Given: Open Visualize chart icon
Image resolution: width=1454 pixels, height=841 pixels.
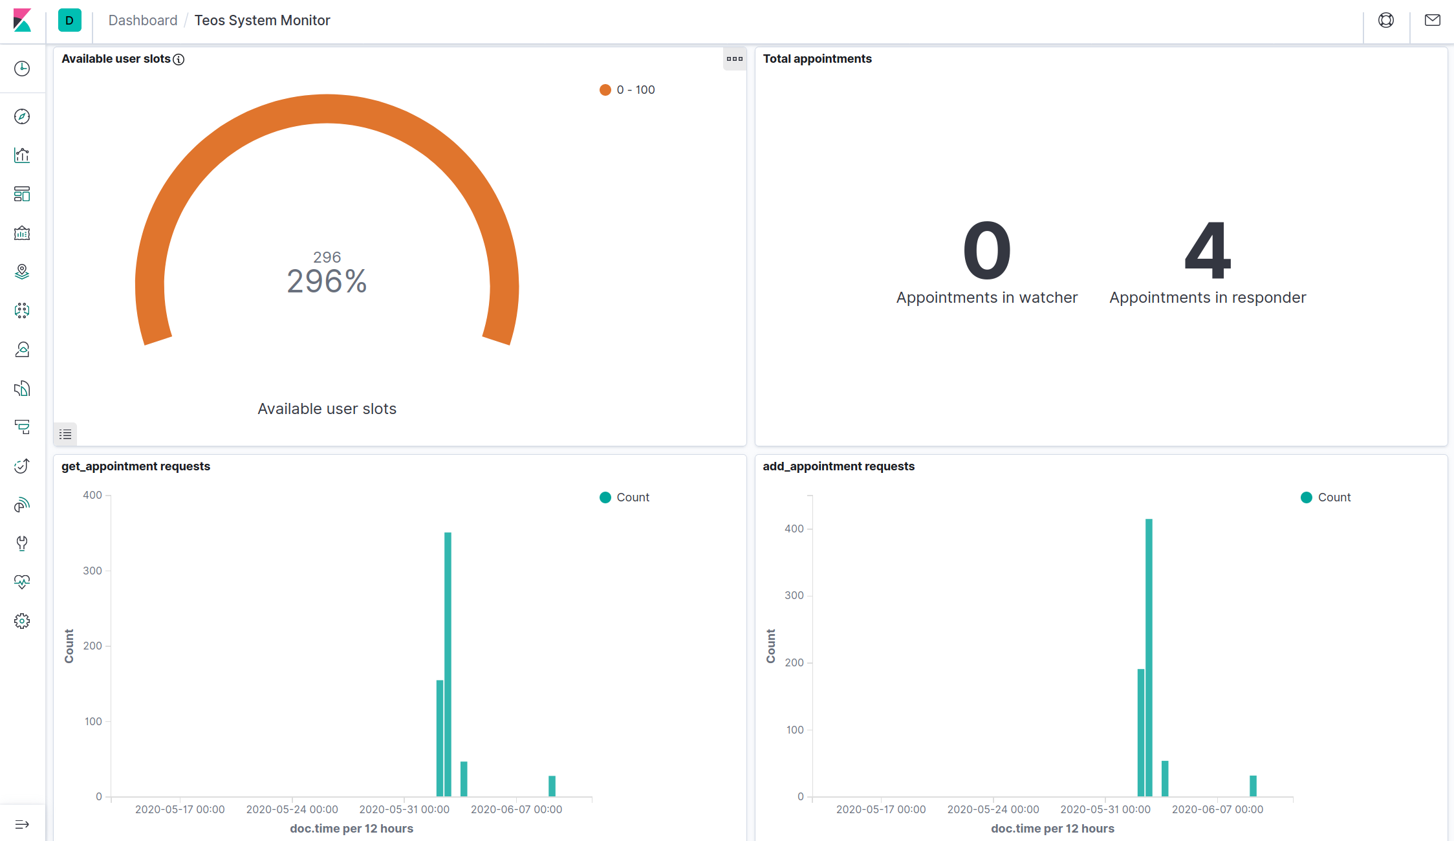Looking at the screenshot, I should click(x=22, y=155).
